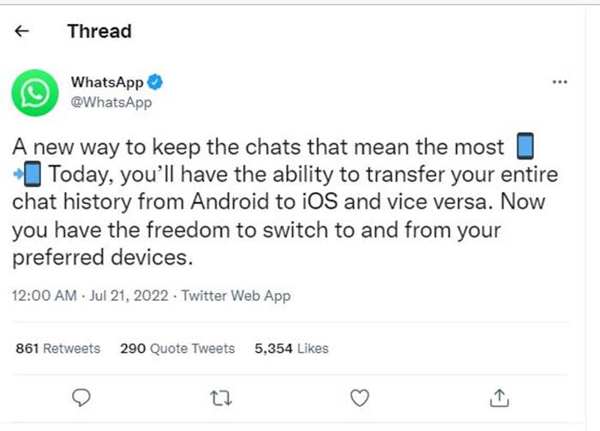Click the reply speech bubble icon
Screen dimensions: 600x431
82,397
